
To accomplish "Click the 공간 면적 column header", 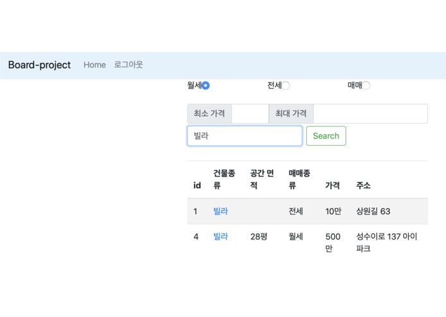I will tap(262, 179).
